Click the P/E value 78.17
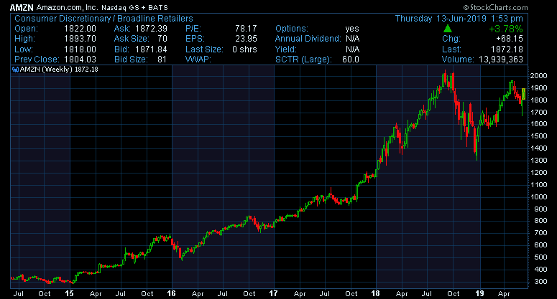557x299 pixels. [246, 29]
